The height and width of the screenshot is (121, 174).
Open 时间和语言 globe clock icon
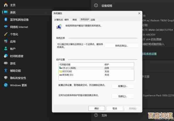pos(6,56)
